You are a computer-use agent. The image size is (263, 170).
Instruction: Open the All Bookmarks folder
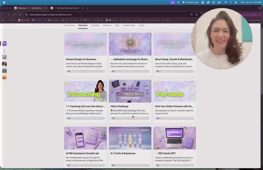click(253, 20)
